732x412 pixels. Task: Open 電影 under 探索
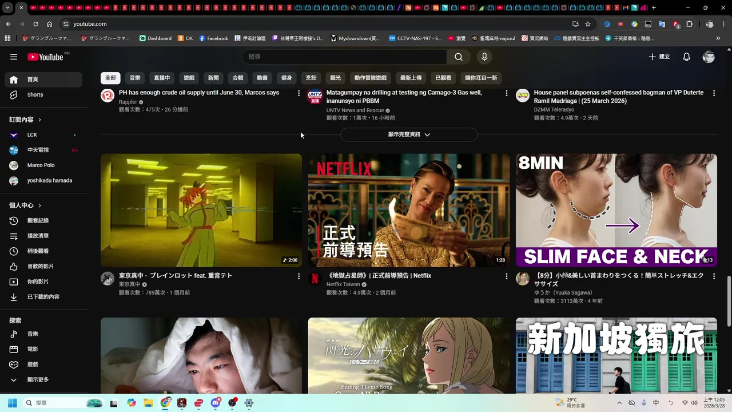[x=43, y=349]
